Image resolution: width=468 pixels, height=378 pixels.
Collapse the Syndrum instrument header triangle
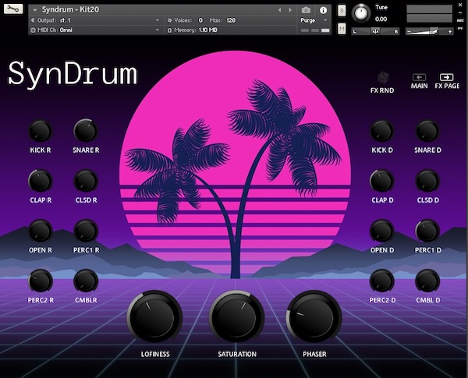34,10
